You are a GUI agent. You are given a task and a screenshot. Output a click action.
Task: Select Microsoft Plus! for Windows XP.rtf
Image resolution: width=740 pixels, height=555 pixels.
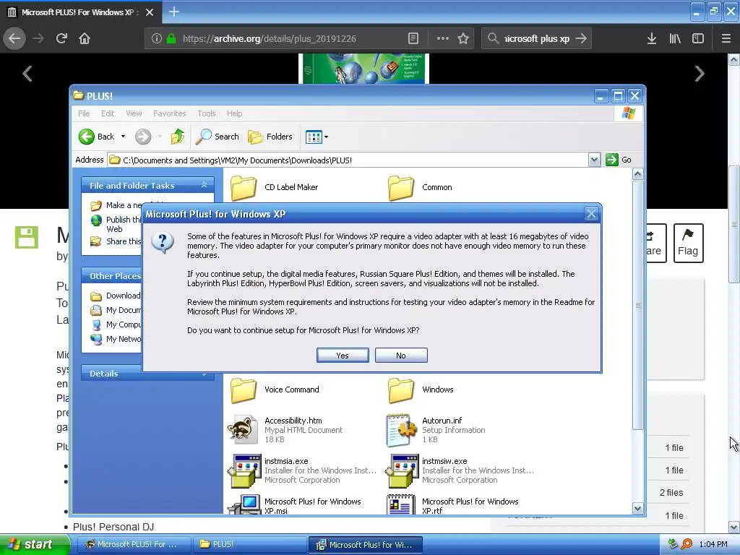pyautogui.click(x=452, y=505)
